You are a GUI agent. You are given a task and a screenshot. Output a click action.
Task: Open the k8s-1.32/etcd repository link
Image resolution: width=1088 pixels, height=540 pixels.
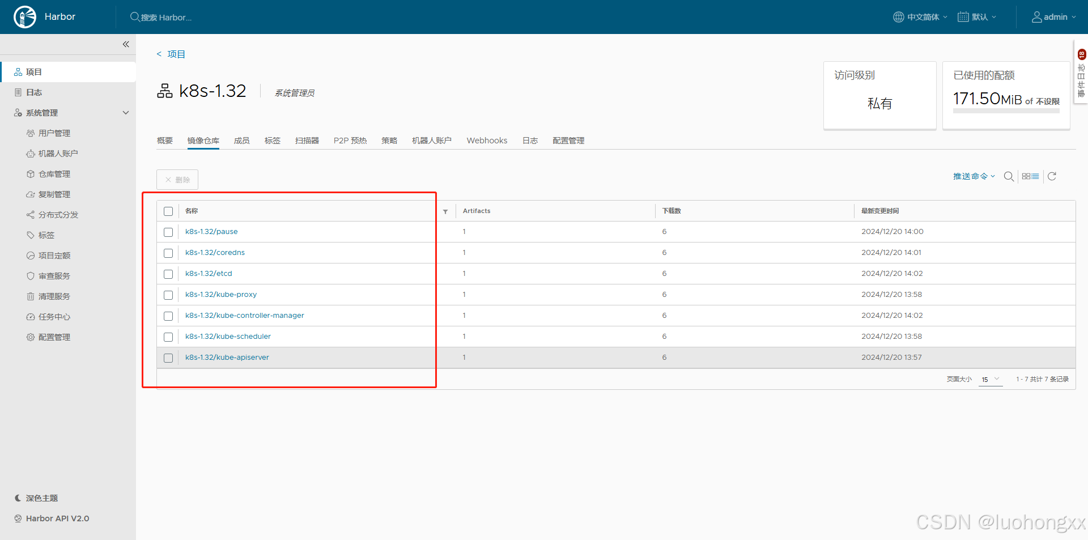[x=209, y=274]
